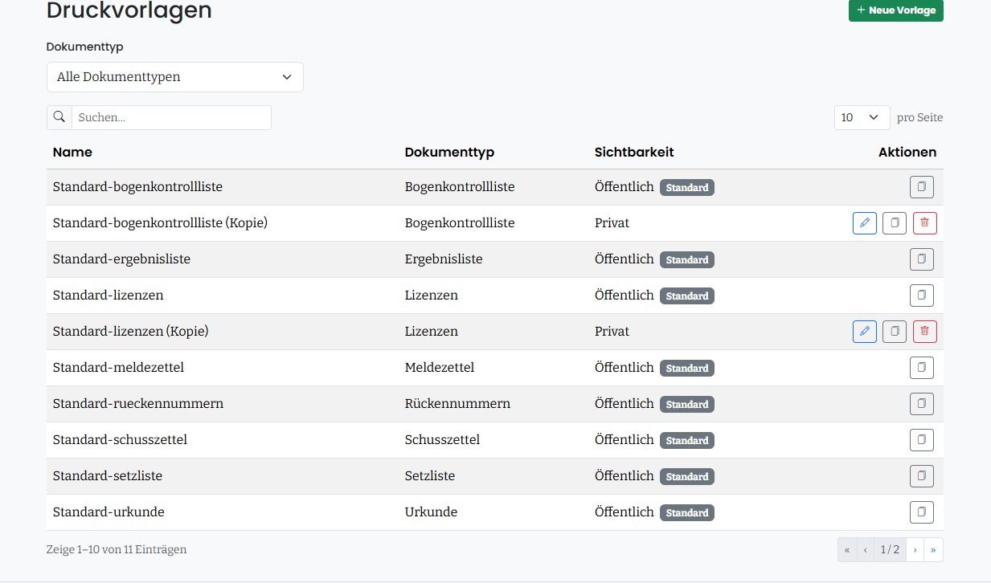Sort by Sichtbarkeit column header

click(x=634, y=153)
